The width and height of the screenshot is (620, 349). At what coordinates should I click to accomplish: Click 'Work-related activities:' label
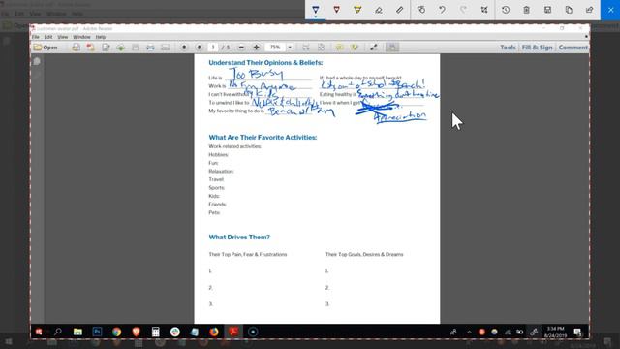[234, 146]
